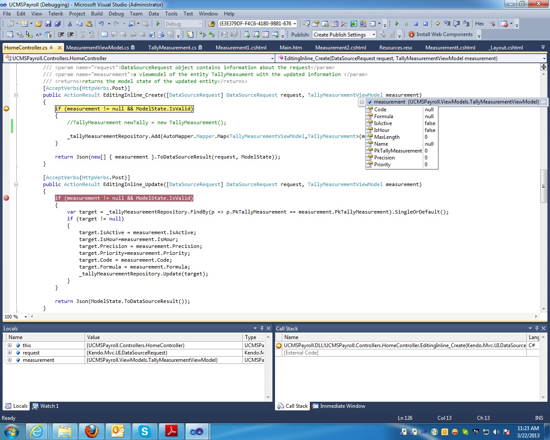
Task: Switch to the MeasurementViewModel.cs tab
Action: (x=98, y=48)
